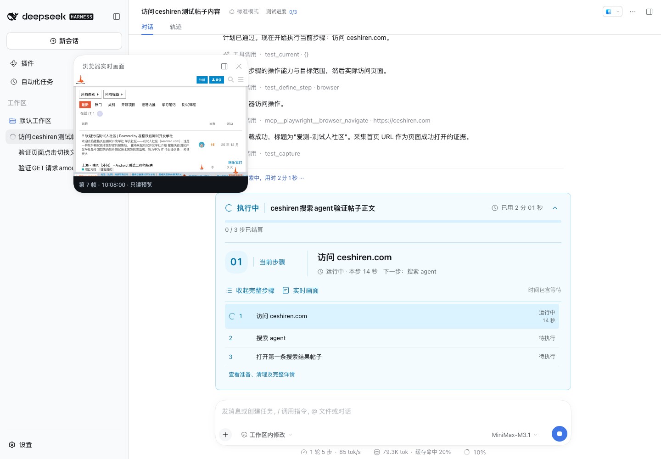Click the browser preview thumbnail image
661x459 pixels.
[161, 125]
